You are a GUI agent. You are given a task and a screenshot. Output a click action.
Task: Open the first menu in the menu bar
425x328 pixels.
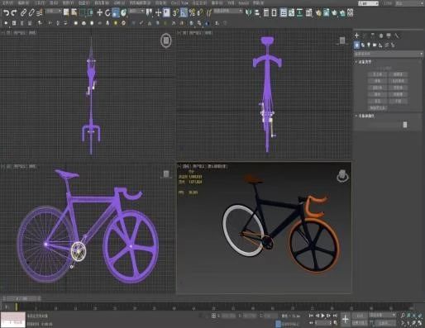pyautogui.click(x=7, y=2)
